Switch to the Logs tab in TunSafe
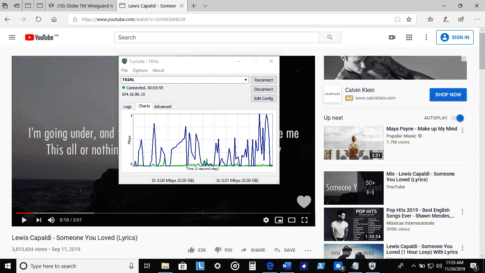The height and width of the screenshot is (273, 485). [x=127, y=107]
